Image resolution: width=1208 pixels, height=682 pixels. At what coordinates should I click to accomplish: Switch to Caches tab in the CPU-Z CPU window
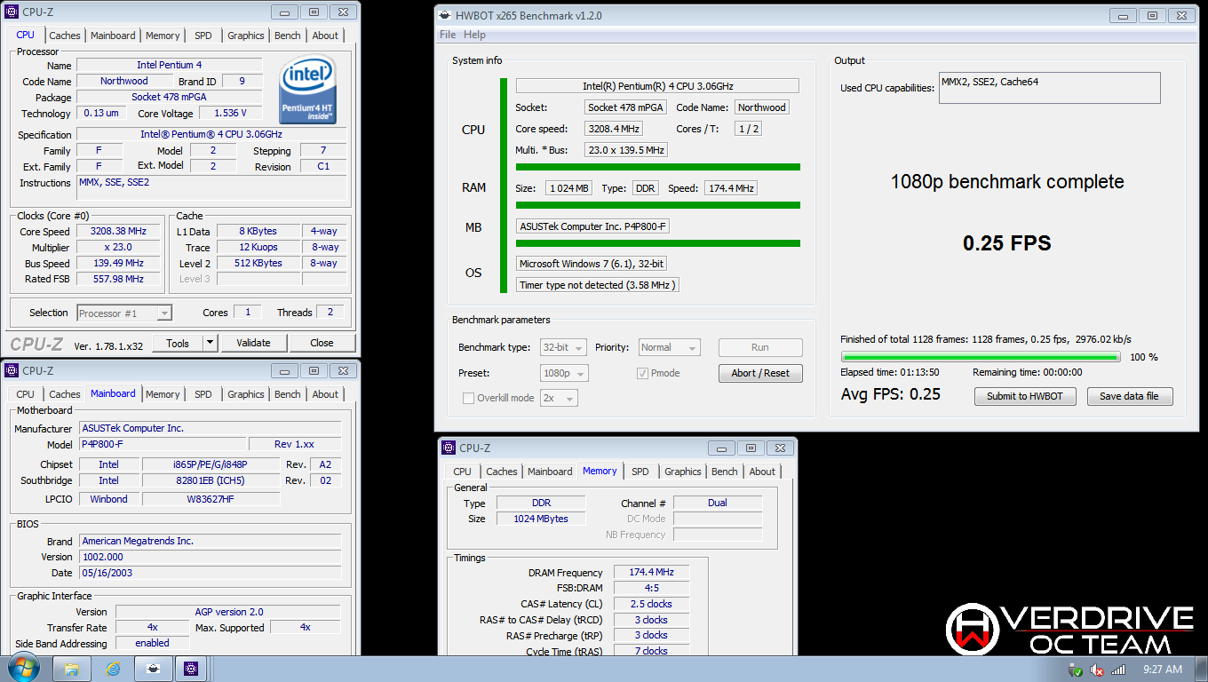pyautogui.click(x=65, y=36)
